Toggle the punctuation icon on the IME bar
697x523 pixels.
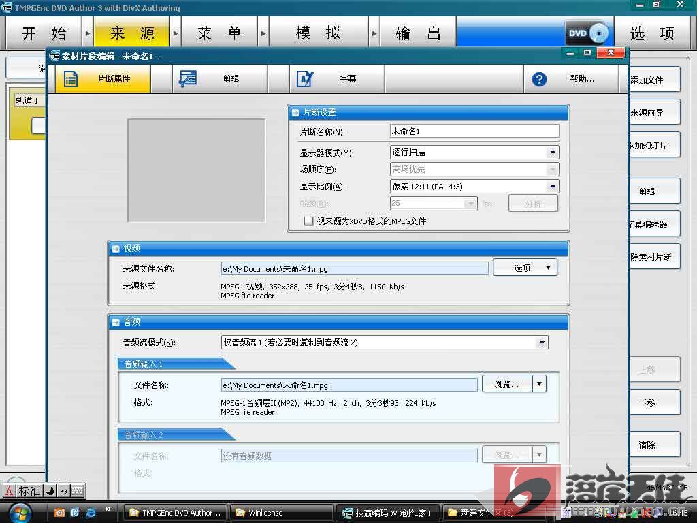pos(63,491)
